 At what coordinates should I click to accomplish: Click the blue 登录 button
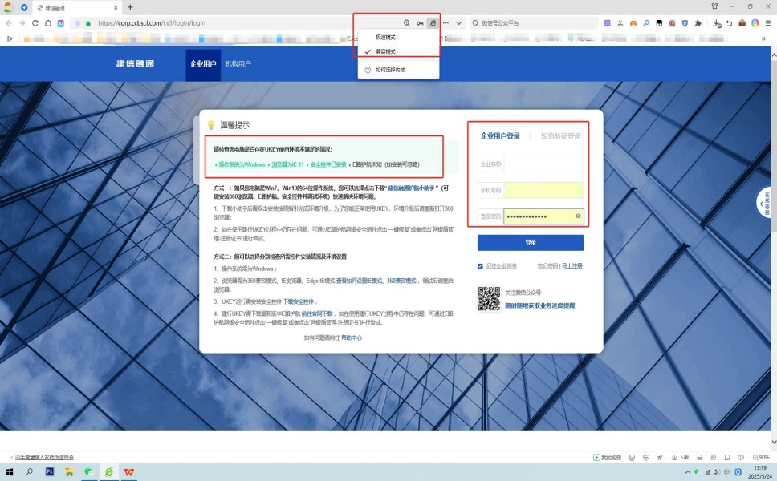(x=531, y=243)
